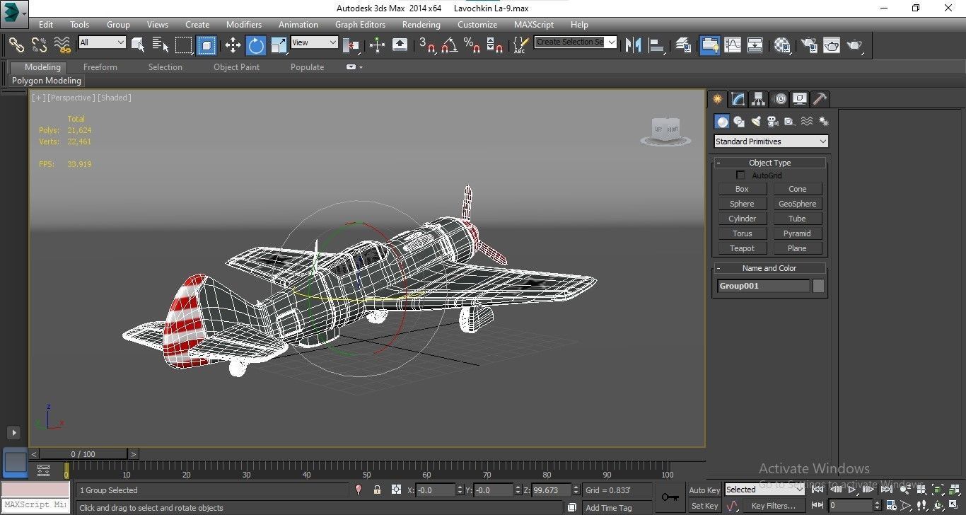Click the Group001 name field
The height and width of the screenshot is (515, 966).
(763, 286)
